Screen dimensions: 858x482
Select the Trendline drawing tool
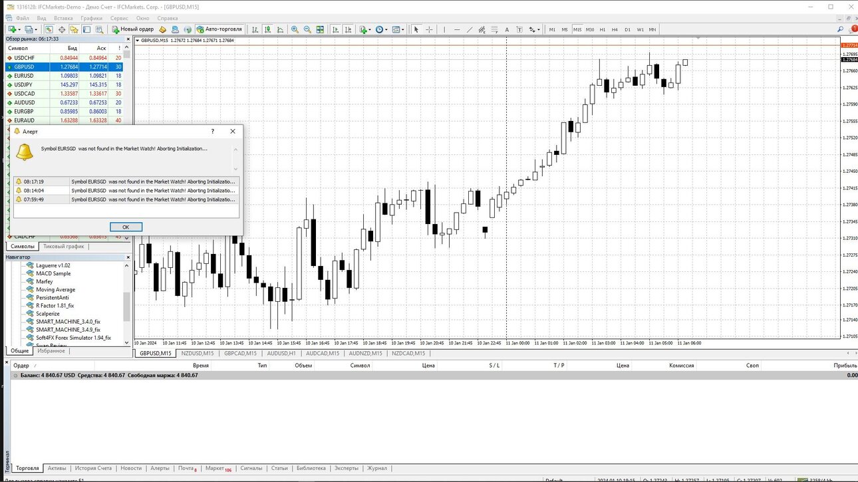coord(470,29)
